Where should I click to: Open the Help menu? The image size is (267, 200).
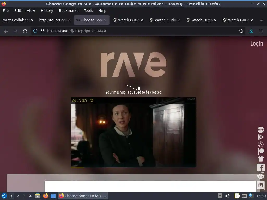click(x=102, y=11)
